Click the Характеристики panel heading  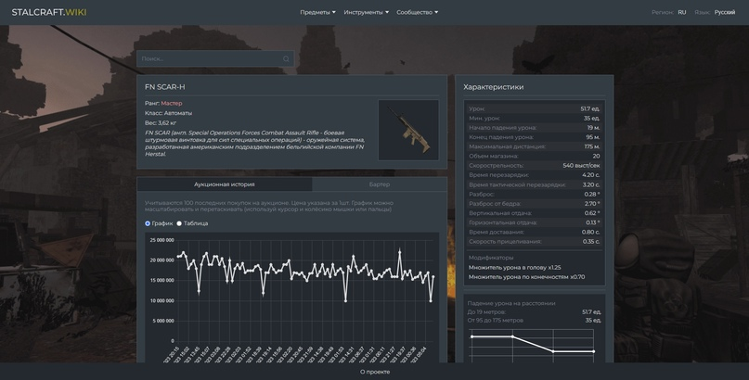[x=494, y=87]
